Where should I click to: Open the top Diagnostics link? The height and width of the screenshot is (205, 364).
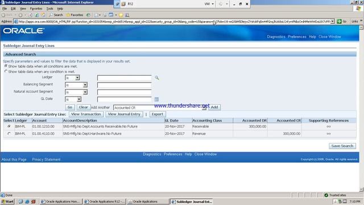pos(276,36)
